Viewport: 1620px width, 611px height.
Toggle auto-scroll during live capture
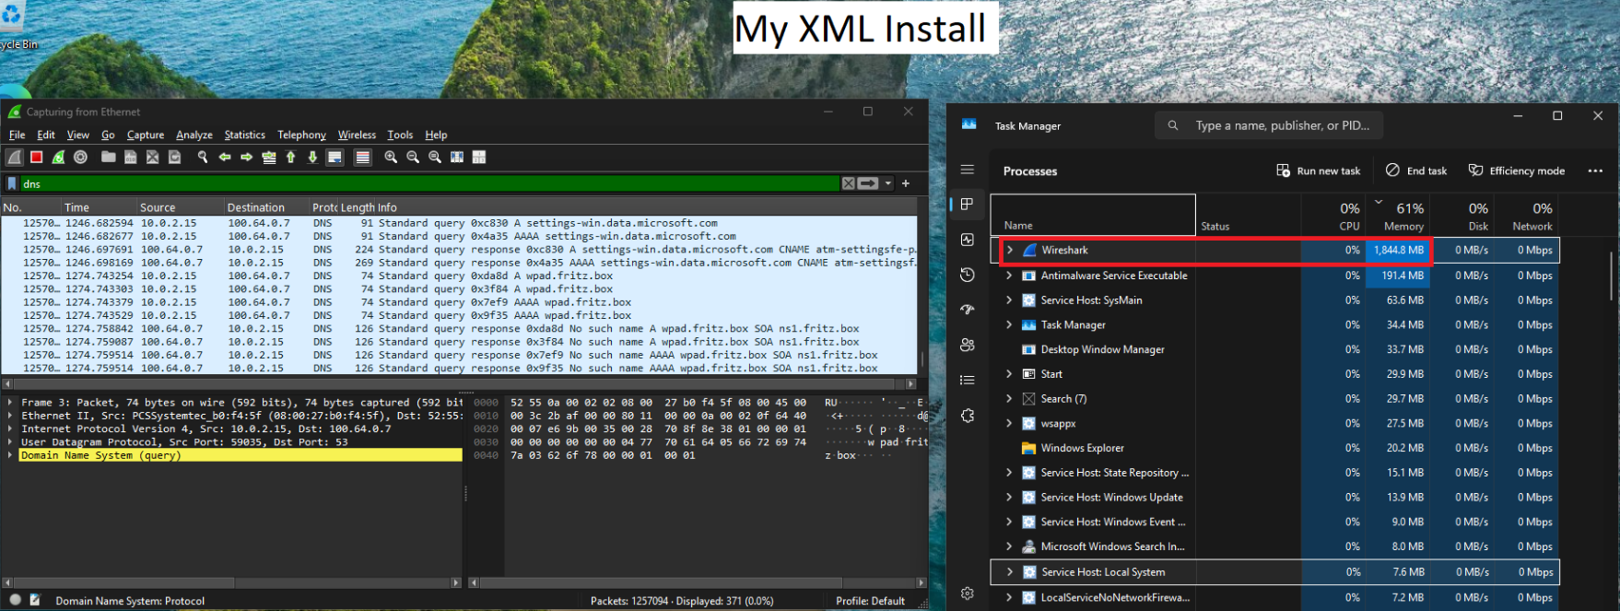[335, 158]
